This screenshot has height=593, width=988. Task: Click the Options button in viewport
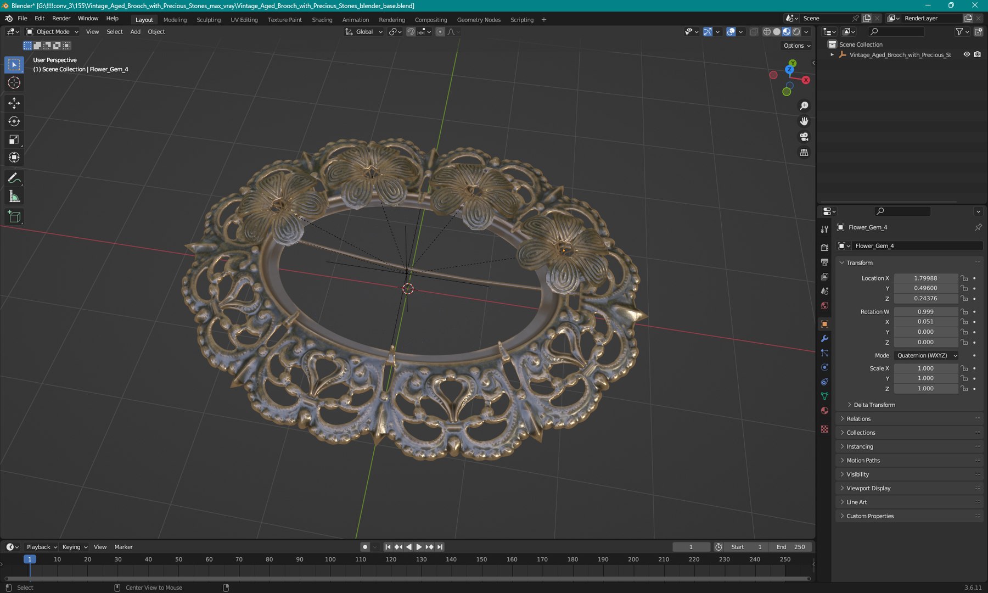(797, 46)
